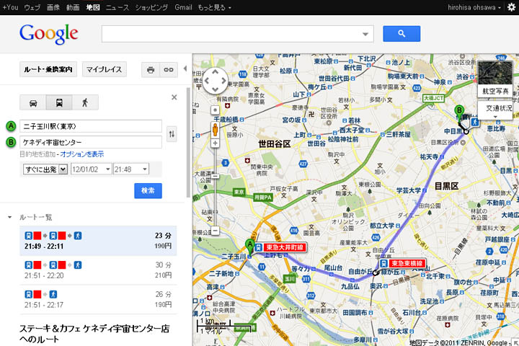The height and width of the screenshot is (346, 519).
Task: Select the 30 分 210円 route
Action: click(98, 270)
